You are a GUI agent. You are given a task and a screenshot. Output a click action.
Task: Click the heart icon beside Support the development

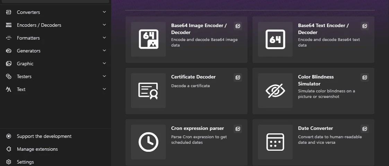point(9,136)
